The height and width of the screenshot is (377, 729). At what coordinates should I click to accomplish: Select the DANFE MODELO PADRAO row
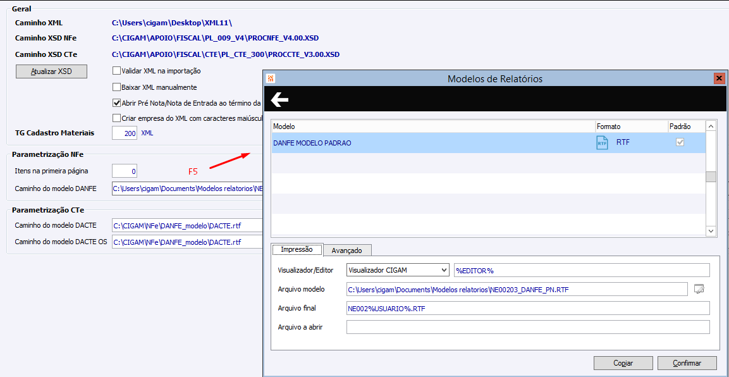pos(489,143)
